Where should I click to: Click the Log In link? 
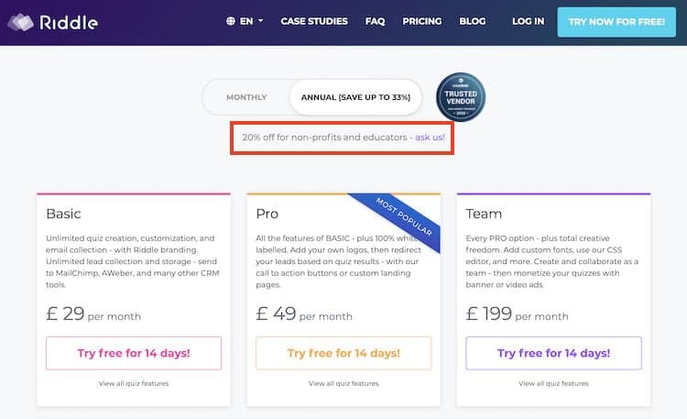[x=528, y=21]
